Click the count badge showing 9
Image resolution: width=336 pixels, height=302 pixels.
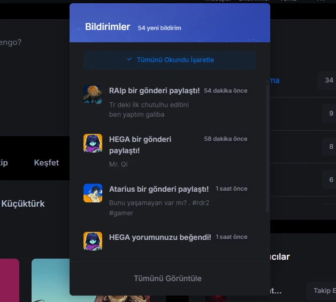[331, 114]
